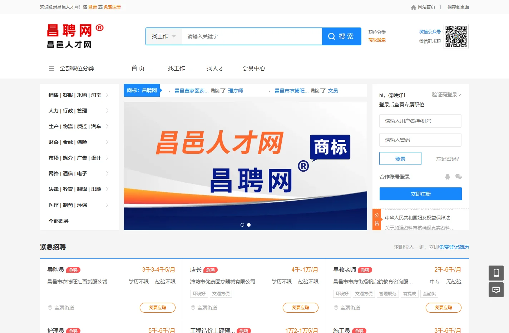This screenshot has height=333, width=509.
Task: Select the second carousel dot indicator
Action: pyautogui.click(x=249, y=225)
